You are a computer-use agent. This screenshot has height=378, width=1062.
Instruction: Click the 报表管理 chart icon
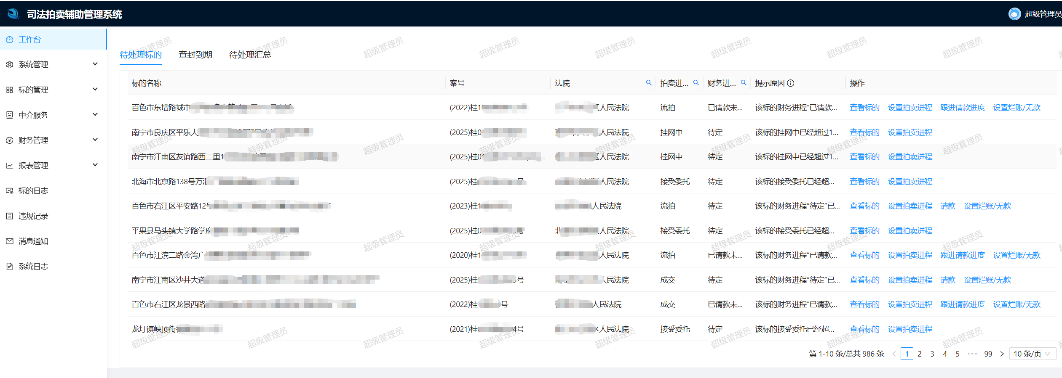(10, 166)
